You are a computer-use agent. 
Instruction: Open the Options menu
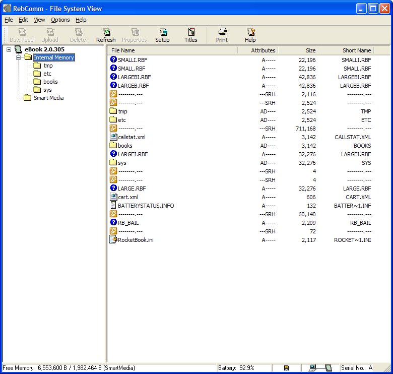[60, 20]
